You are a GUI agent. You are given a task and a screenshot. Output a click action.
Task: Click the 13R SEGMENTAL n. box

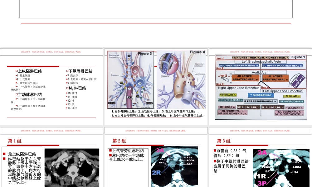click(232, 113)
